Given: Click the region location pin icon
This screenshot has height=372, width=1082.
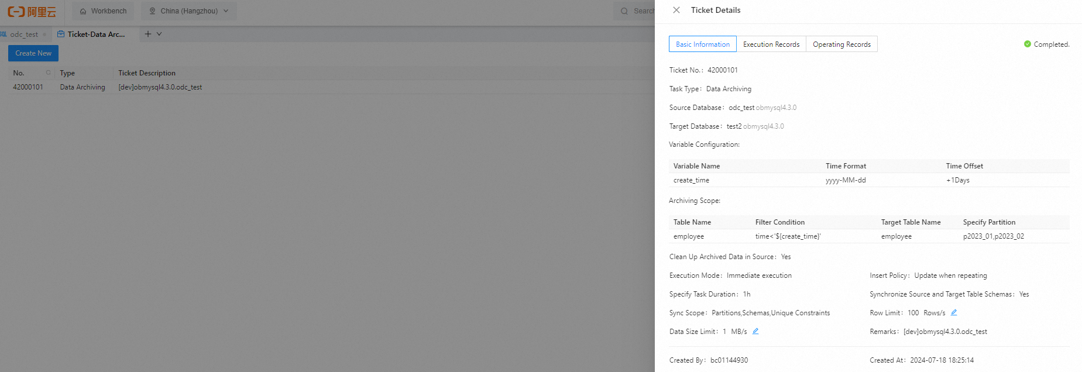Looking at the screenshot, I should click(x=153, y=11).
